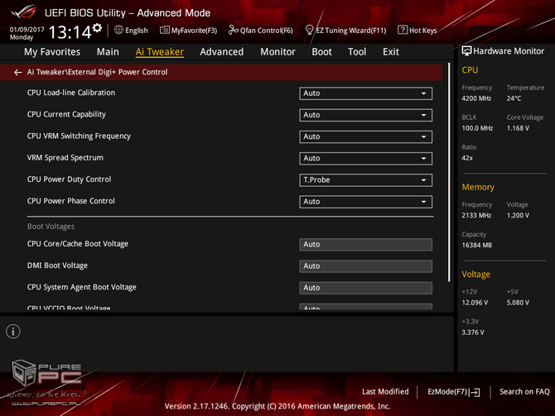
Task: Click the 1.168 V core voltage value
Action: click(518, 128)
